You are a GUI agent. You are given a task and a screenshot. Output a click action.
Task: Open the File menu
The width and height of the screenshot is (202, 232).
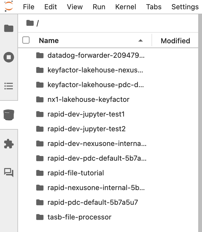pyautogui.click(x=29, y=7)
